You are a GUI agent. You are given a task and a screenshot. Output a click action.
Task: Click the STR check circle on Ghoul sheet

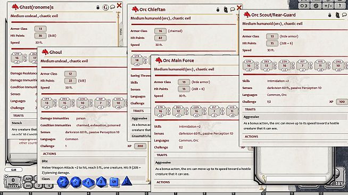pyautogui.click(x=55, y=101)
